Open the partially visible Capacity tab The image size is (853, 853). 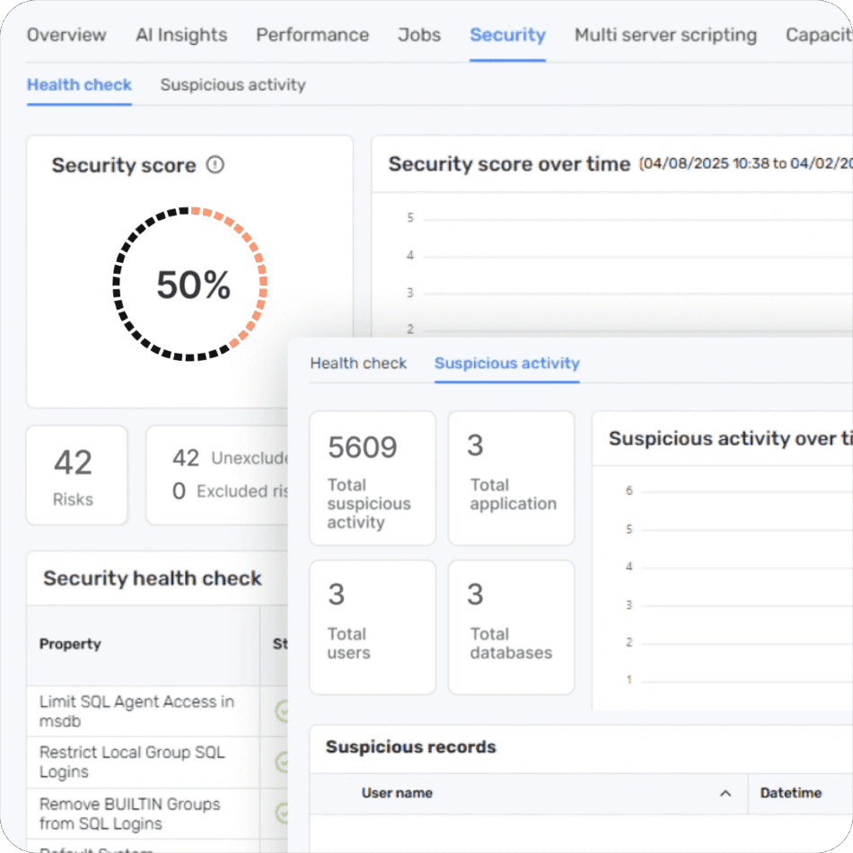pyautogui.click(x=819, y=35)
